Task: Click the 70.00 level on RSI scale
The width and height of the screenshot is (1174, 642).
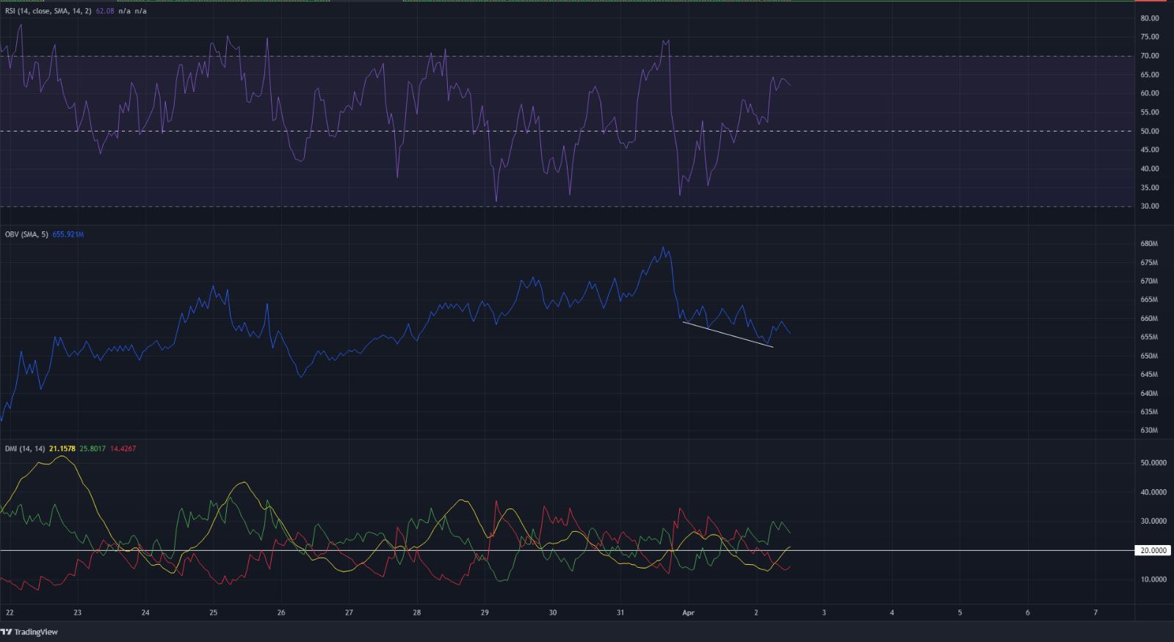Action: [1150, 56]
